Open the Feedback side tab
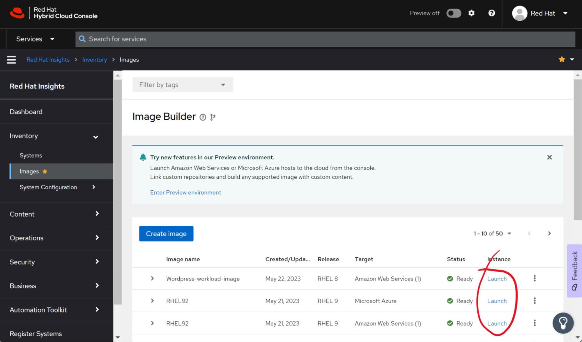 (x=574, y=271)
